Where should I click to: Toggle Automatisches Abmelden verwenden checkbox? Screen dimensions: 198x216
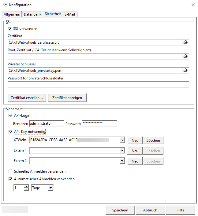pos(10,179)
